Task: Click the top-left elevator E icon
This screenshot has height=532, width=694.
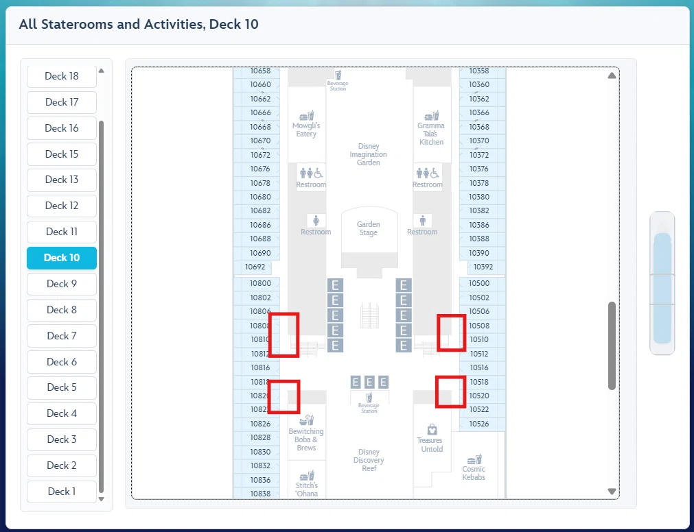Action: click(335, 285)
